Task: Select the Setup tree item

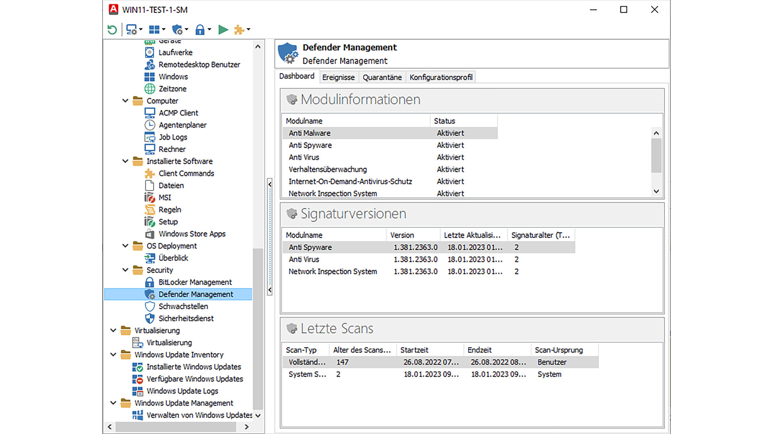Action: tap(168, 221)
